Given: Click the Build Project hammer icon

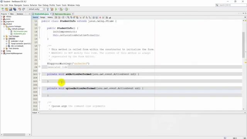Looking at the screenshot, I should pyautogui.click(x=48, y=9).
